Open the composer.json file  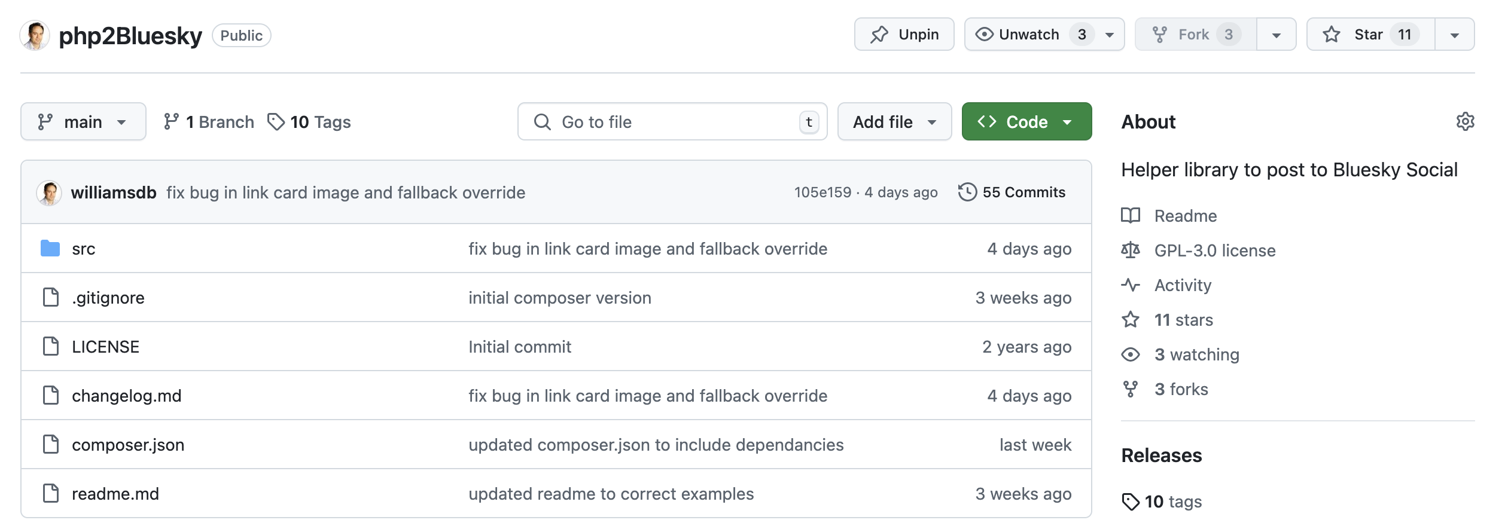pyautogui.click(x=128, y=445)
